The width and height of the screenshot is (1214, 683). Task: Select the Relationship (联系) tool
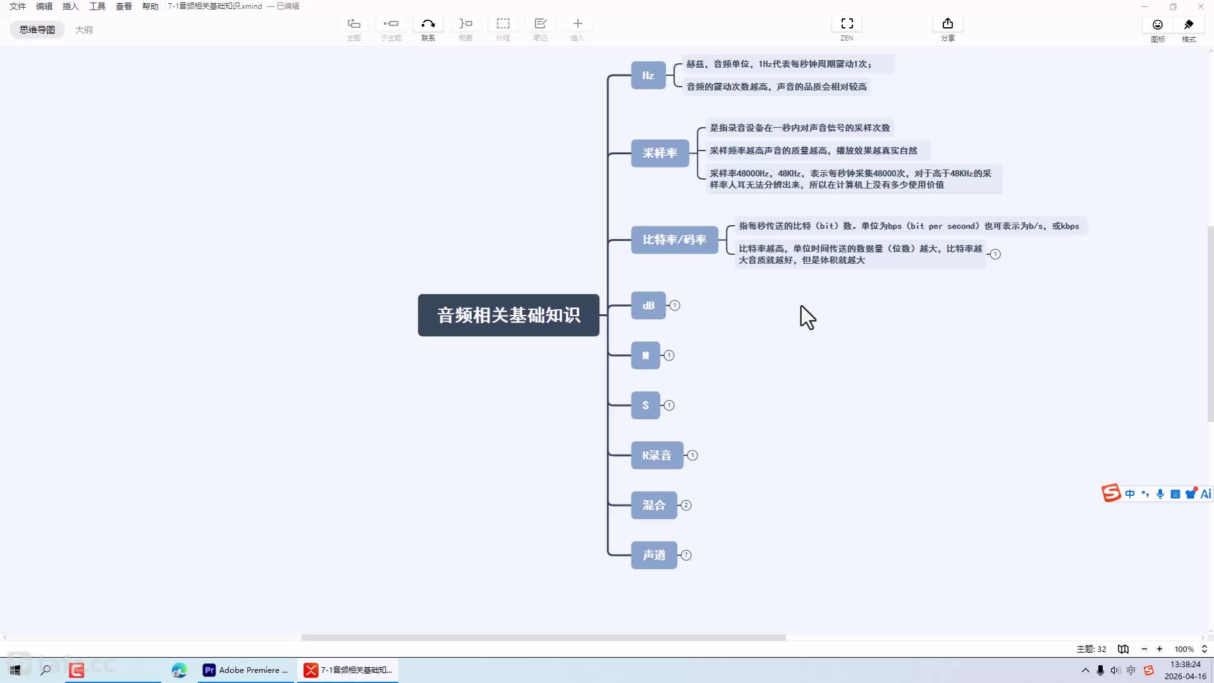(x=428, y=24)
